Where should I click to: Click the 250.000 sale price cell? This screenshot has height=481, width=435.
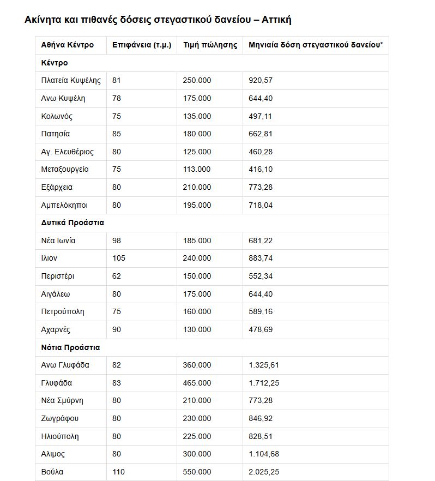(197, 80)
